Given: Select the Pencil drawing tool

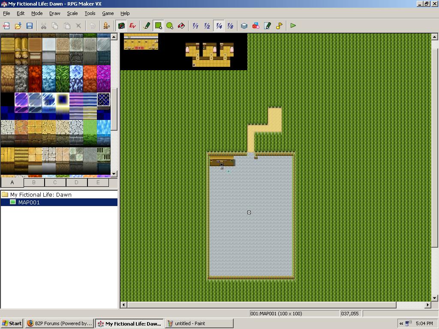Looking at the screenshot, I should pos(146,25).
